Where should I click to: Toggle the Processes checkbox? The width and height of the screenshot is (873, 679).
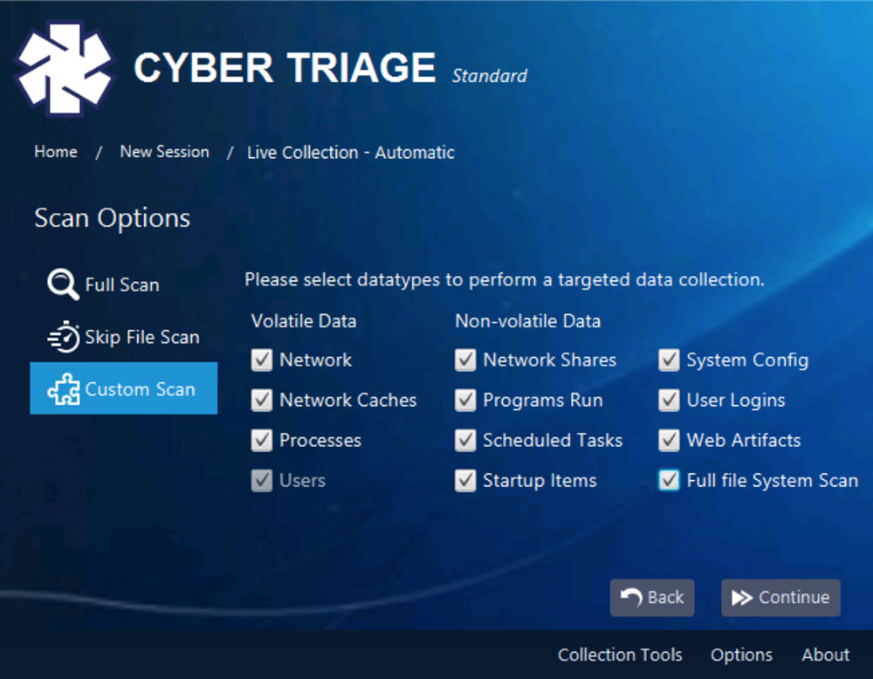point(262,440)
